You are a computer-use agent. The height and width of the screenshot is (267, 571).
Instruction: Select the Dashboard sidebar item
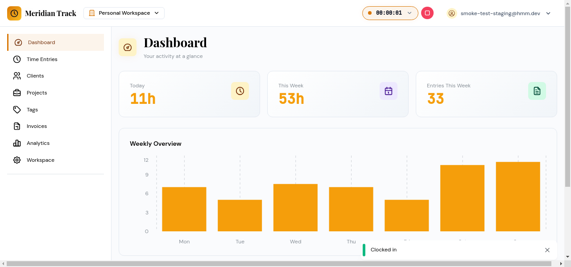tap(41, 42)
